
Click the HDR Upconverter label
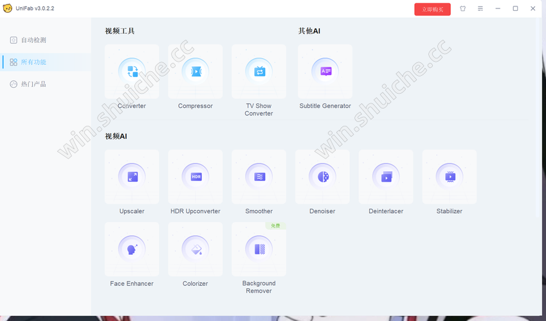click(196, 211)
